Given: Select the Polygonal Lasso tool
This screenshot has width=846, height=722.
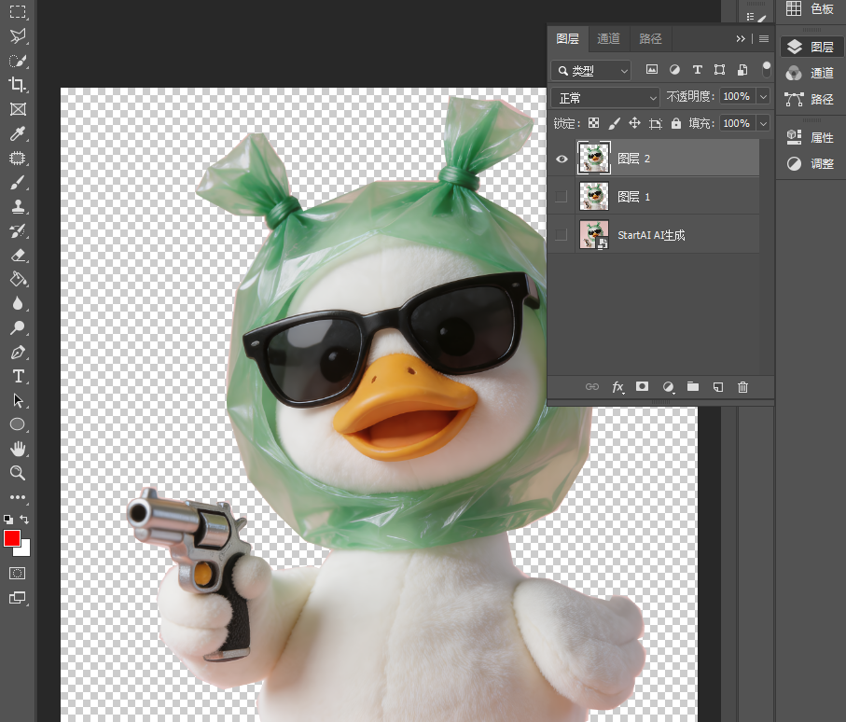Looking at the screenshot, I should pos(18,36).
